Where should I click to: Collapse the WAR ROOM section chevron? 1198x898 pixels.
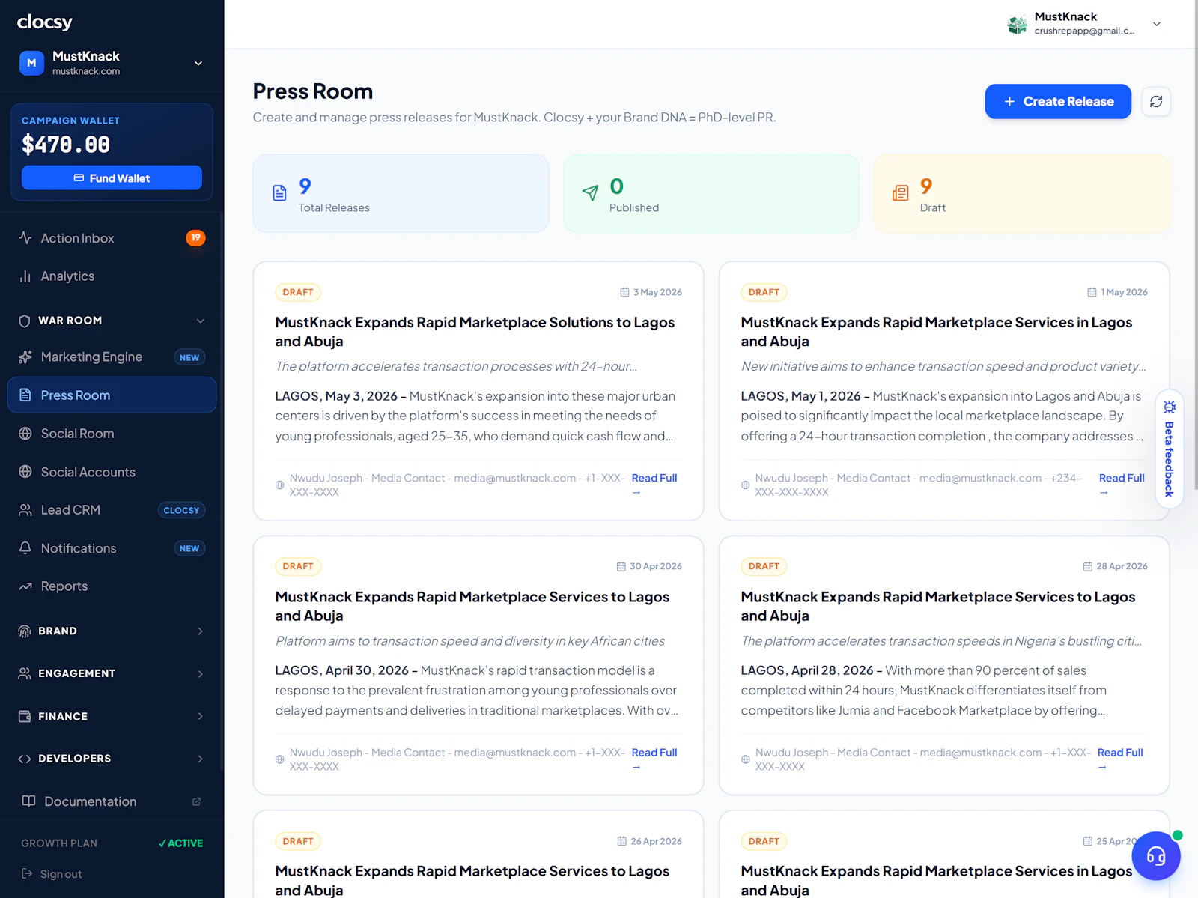click(x=201, y=321)
